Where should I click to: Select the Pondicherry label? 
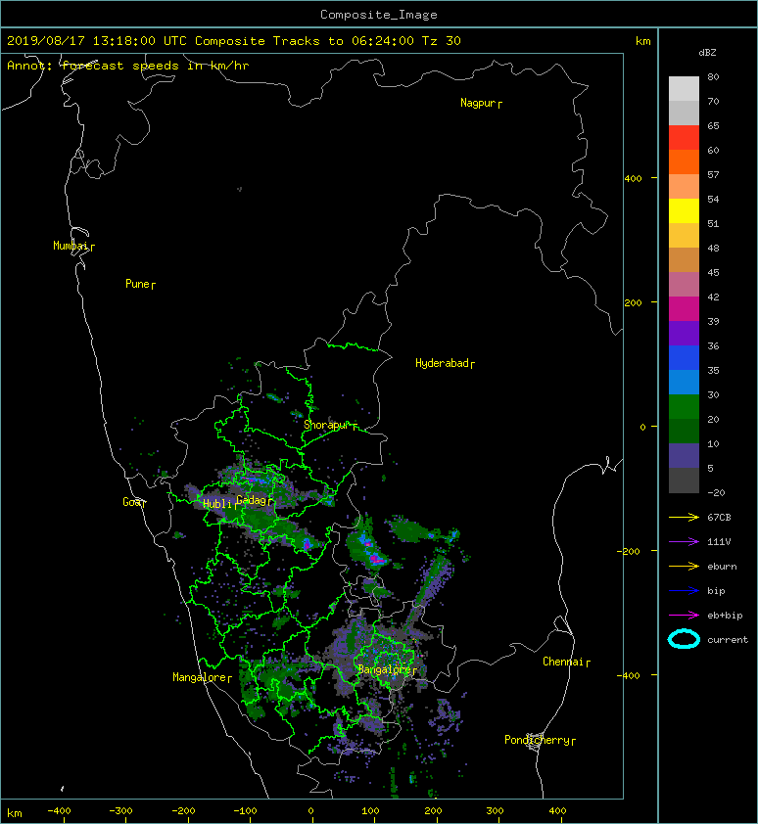coord(537,740)
